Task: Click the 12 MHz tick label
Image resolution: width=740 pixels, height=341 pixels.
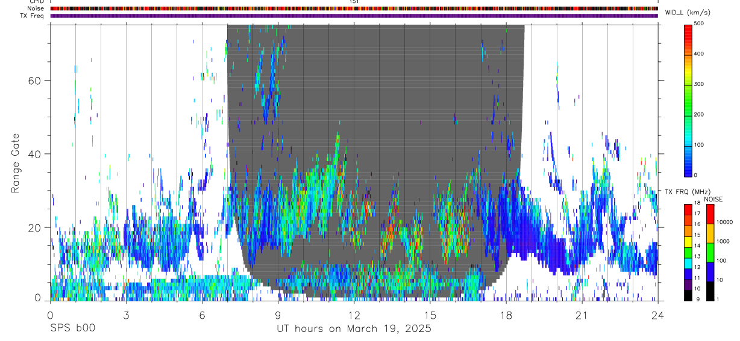Action: (697, 267)
